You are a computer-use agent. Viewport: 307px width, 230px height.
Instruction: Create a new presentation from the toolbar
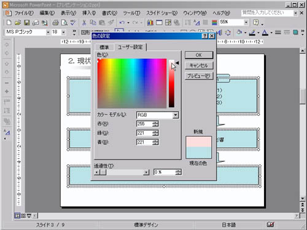click(9, 22)
